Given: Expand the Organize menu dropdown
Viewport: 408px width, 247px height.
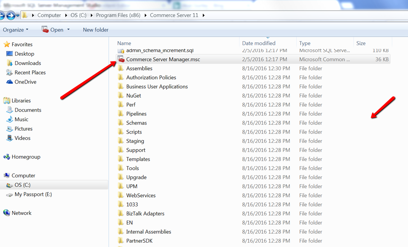Looking at the screenshot, I should pyautogui.click(x=15, y=30).
